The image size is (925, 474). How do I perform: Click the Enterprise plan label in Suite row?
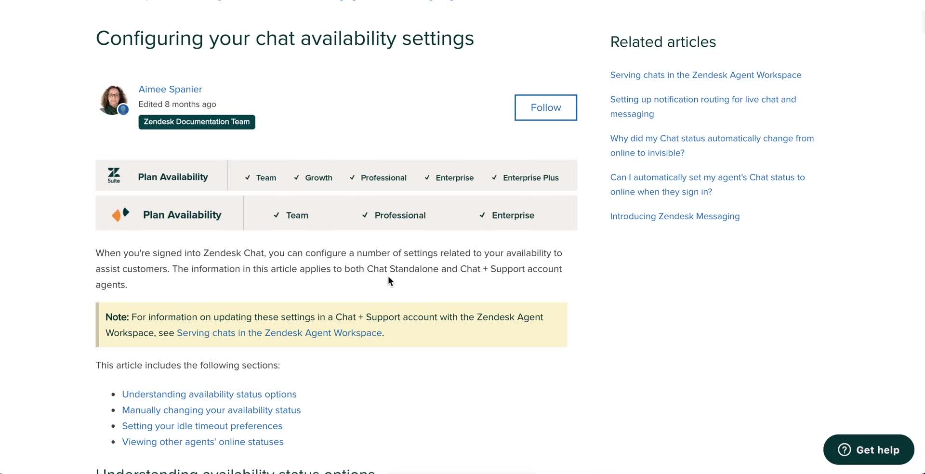click(x=454, y=178)
